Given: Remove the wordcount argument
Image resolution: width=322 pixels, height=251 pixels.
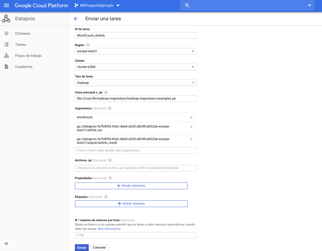Looking at the screenshot, I should point(191,118).
